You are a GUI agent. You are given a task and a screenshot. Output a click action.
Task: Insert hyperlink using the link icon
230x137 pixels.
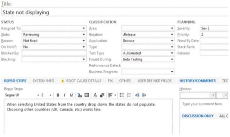(x=80, y=95)
